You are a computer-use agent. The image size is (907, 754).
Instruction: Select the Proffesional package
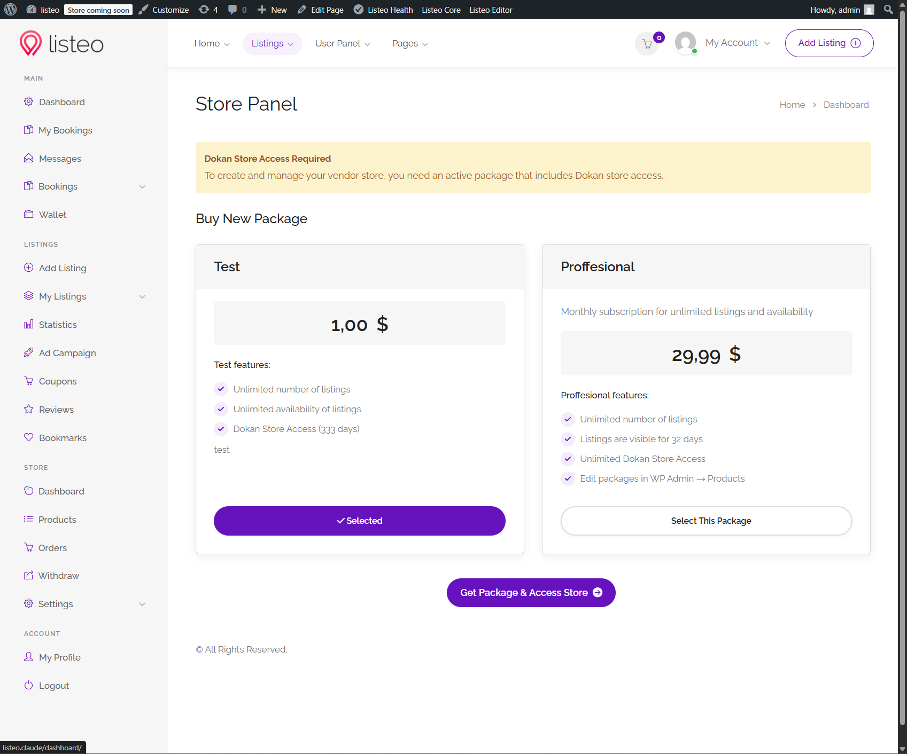pyautogui.click(x=706, y=521)
